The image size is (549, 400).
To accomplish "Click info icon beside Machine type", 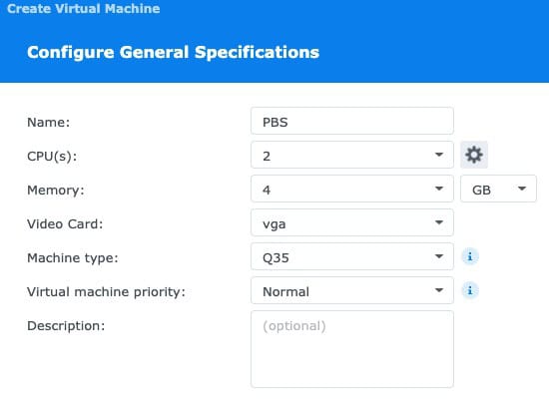I will point(470,257).
